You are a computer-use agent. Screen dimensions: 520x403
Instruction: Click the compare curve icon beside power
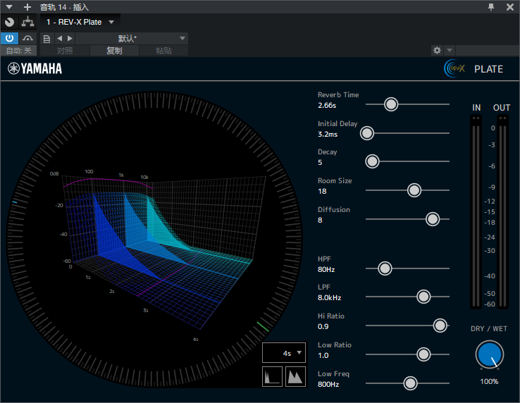(27, 39)
